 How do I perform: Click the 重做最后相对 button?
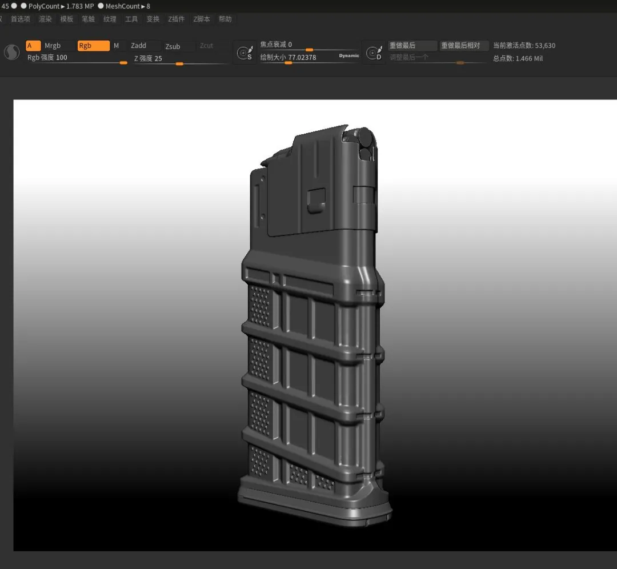463,46
